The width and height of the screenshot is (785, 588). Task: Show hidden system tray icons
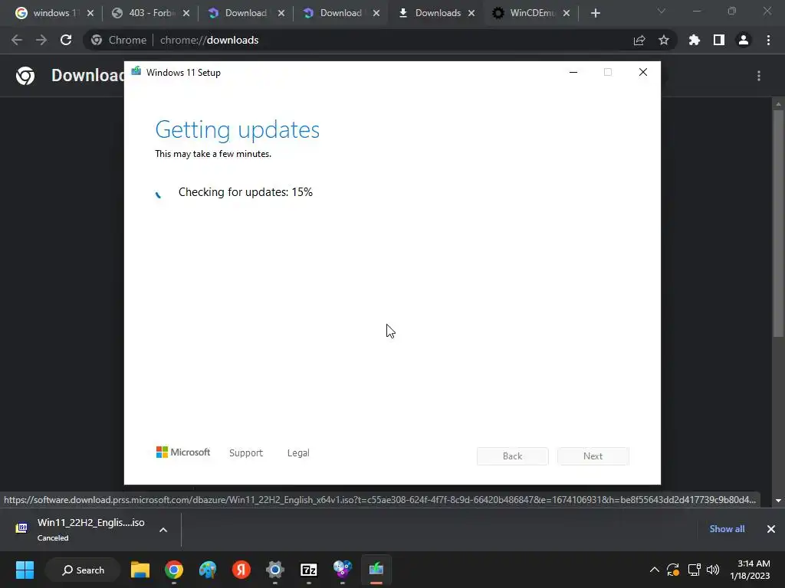point(655,570)
